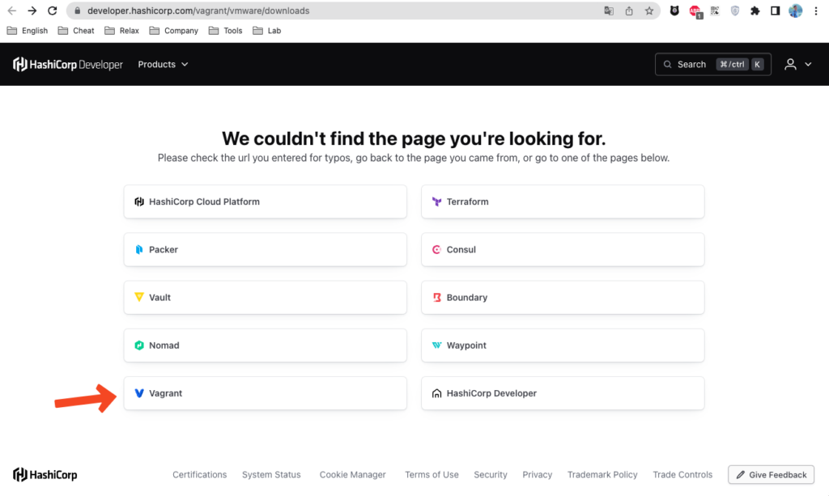Toggle the browser side panel icon
Screen dimensions: 829x496
[775, 11]
